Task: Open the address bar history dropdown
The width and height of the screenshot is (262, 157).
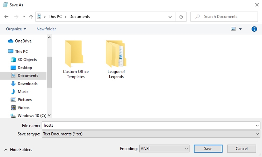Action: (170, 17)
